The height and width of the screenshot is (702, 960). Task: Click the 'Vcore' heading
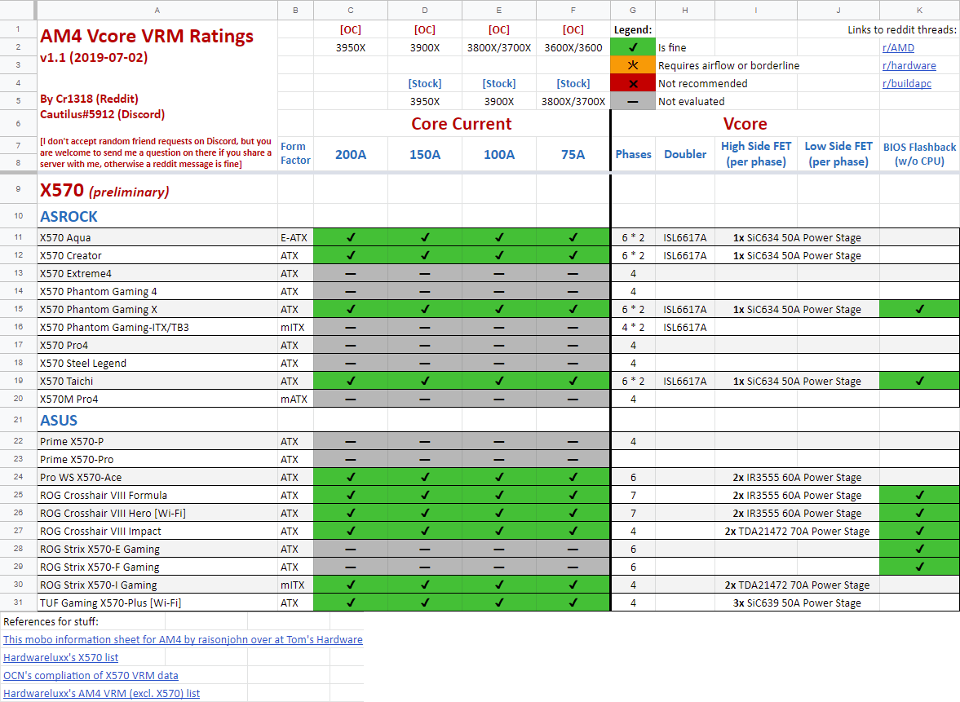pyautogui.click(x=745, y=124)
